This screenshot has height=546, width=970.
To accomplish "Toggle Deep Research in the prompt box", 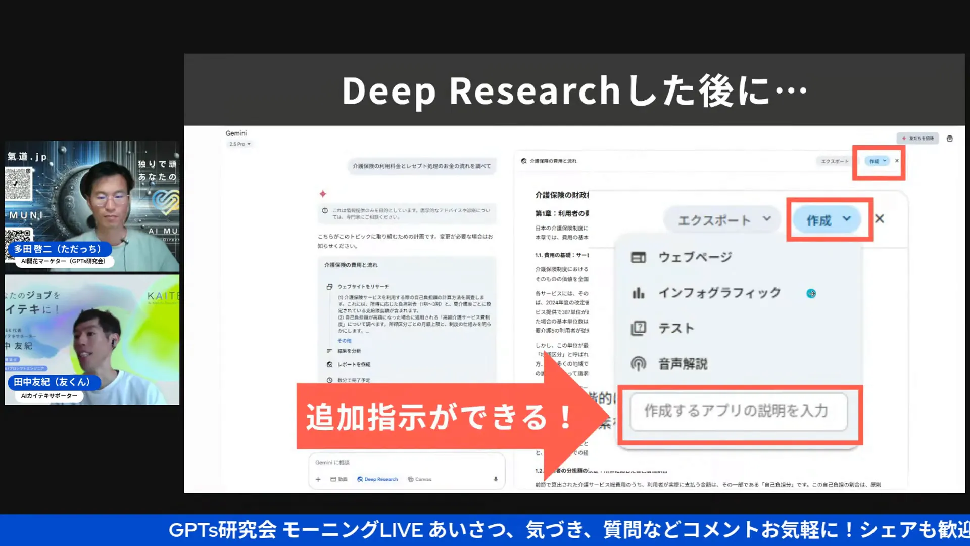I will coord(377,479).
